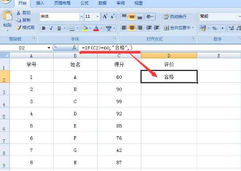Click the 合并后居中 merge button

178,28
